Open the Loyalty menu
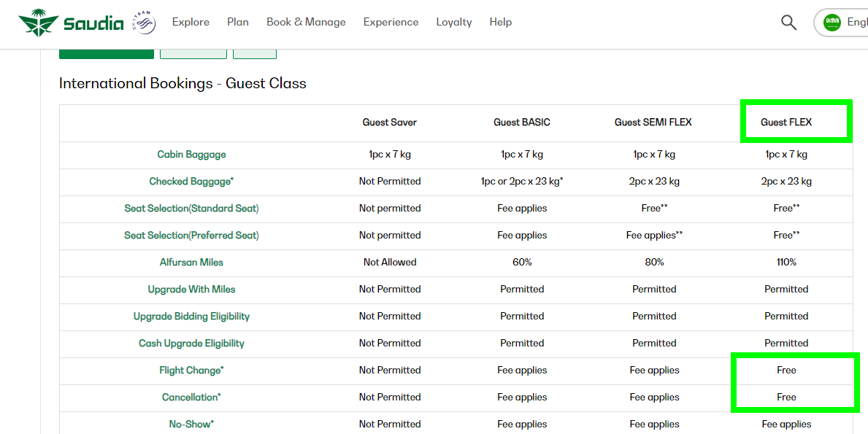The height and width of the screenshot is (434, 868). pos(454,22)
